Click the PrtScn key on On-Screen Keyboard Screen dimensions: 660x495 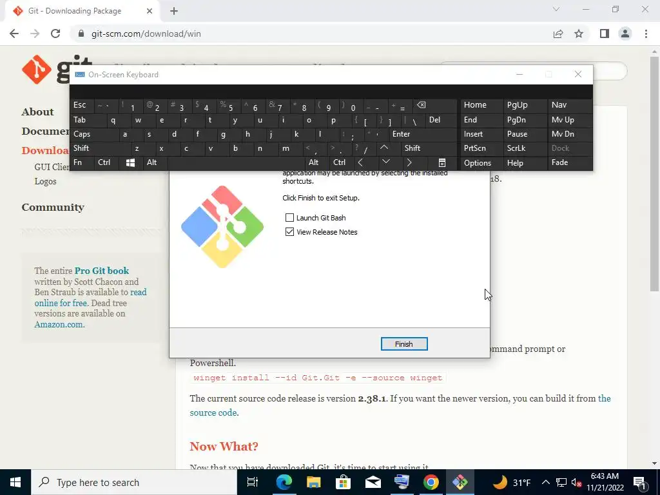coord(481,148)
